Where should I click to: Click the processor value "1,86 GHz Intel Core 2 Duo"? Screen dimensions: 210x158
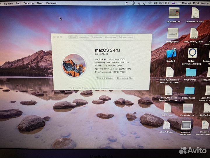click(x=118, y=63)
